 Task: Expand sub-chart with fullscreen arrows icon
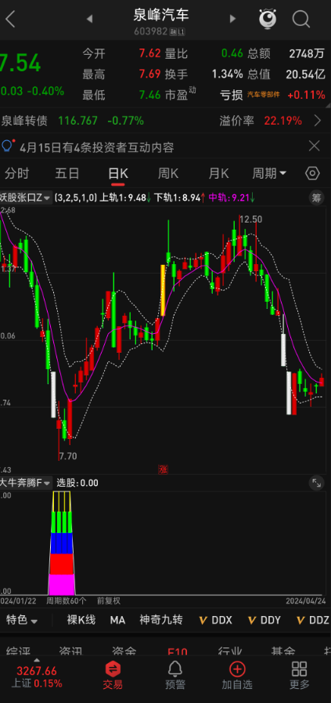pos(317,483)
